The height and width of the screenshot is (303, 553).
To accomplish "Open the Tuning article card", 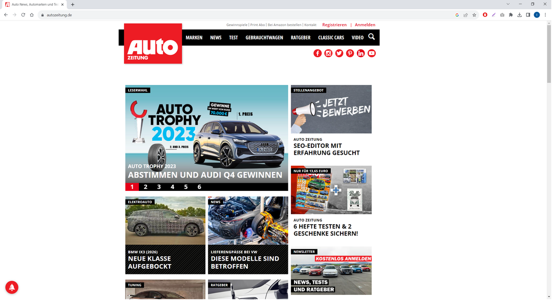I will (166, 290).
